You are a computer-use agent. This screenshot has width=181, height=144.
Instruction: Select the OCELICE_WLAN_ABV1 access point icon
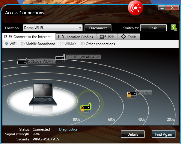(60, 57)
